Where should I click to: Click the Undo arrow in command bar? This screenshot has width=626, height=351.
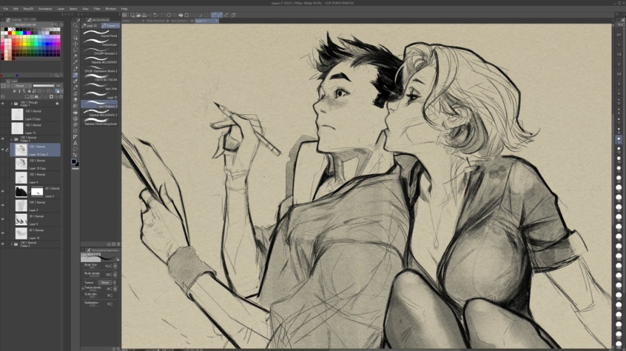click(155, 15)
